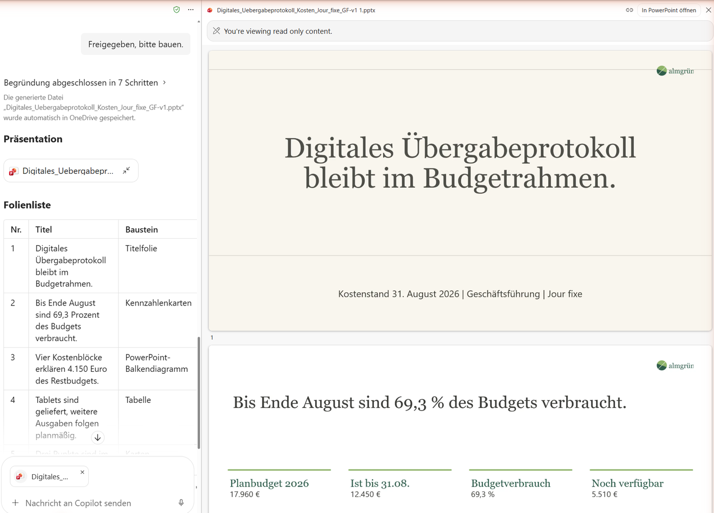Click the 'Nr.' column header
Viewport: 714px width, 513px height.
click(x=16, y=229)
